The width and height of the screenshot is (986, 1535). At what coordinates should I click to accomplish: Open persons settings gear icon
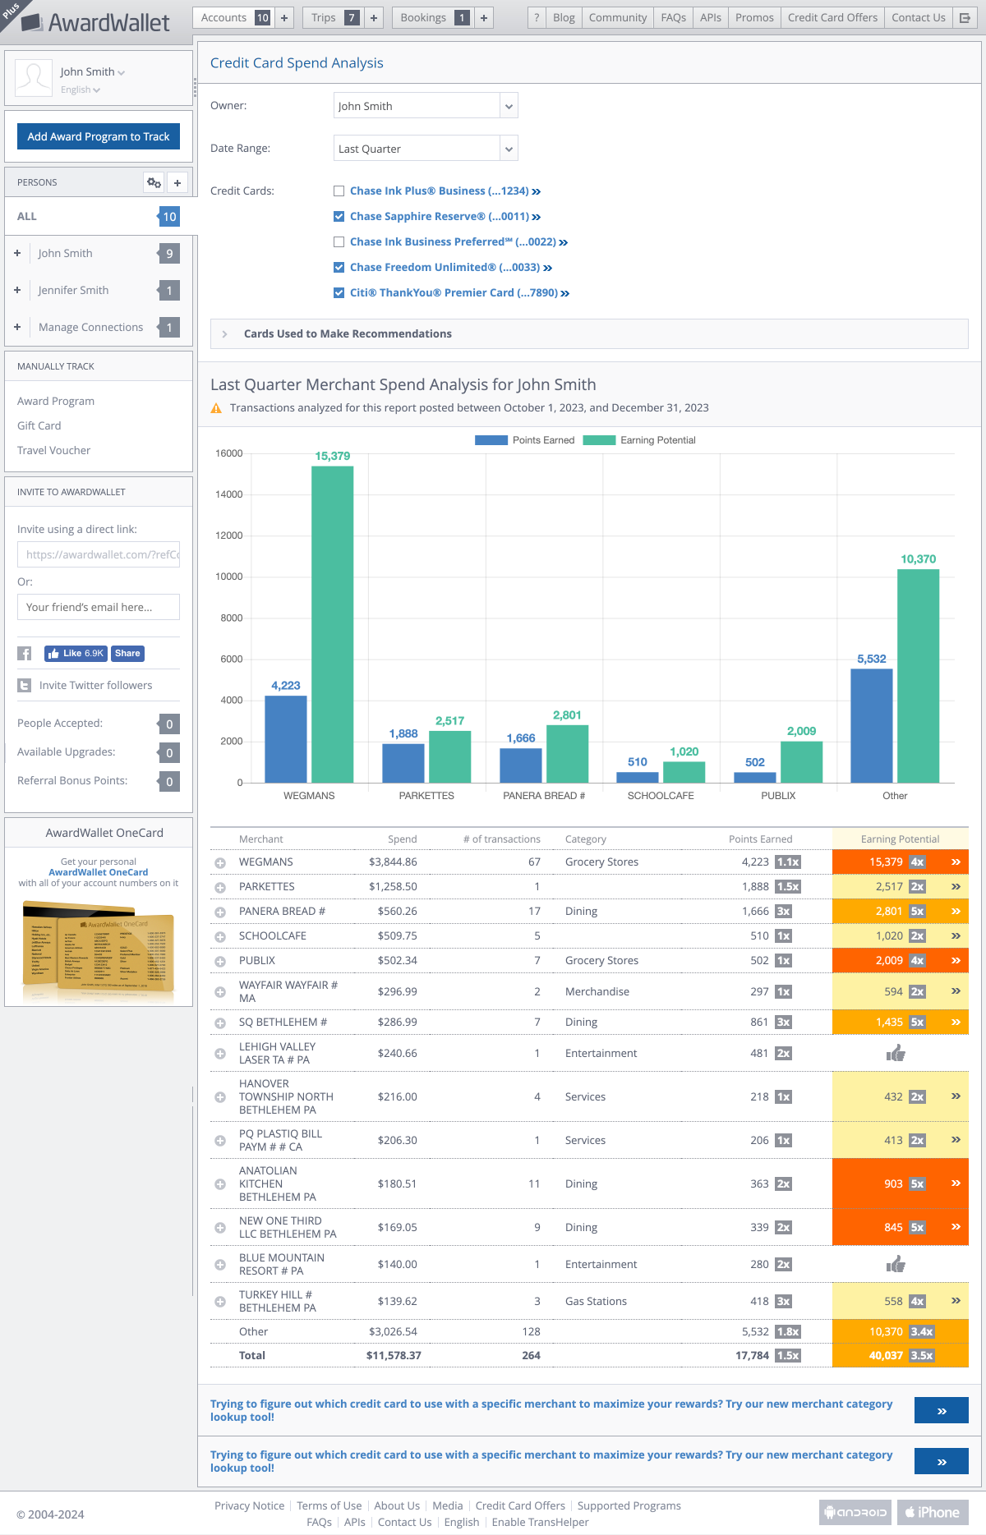(x=154, y=182)
